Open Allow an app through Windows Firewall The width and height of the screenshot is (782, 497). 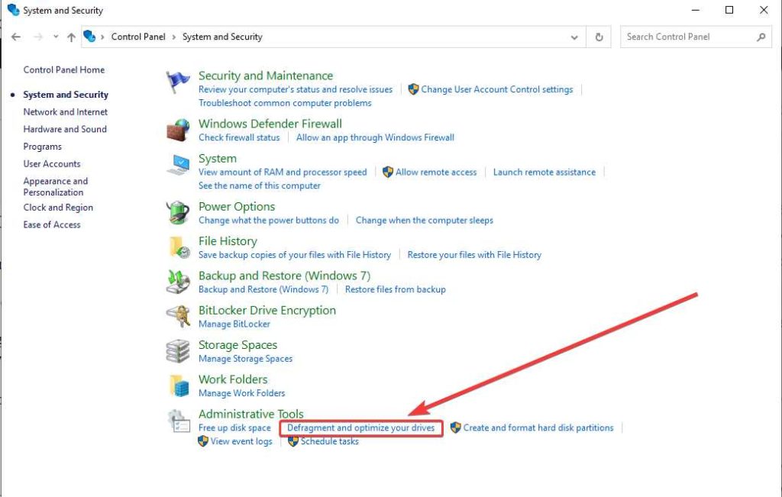375,137
